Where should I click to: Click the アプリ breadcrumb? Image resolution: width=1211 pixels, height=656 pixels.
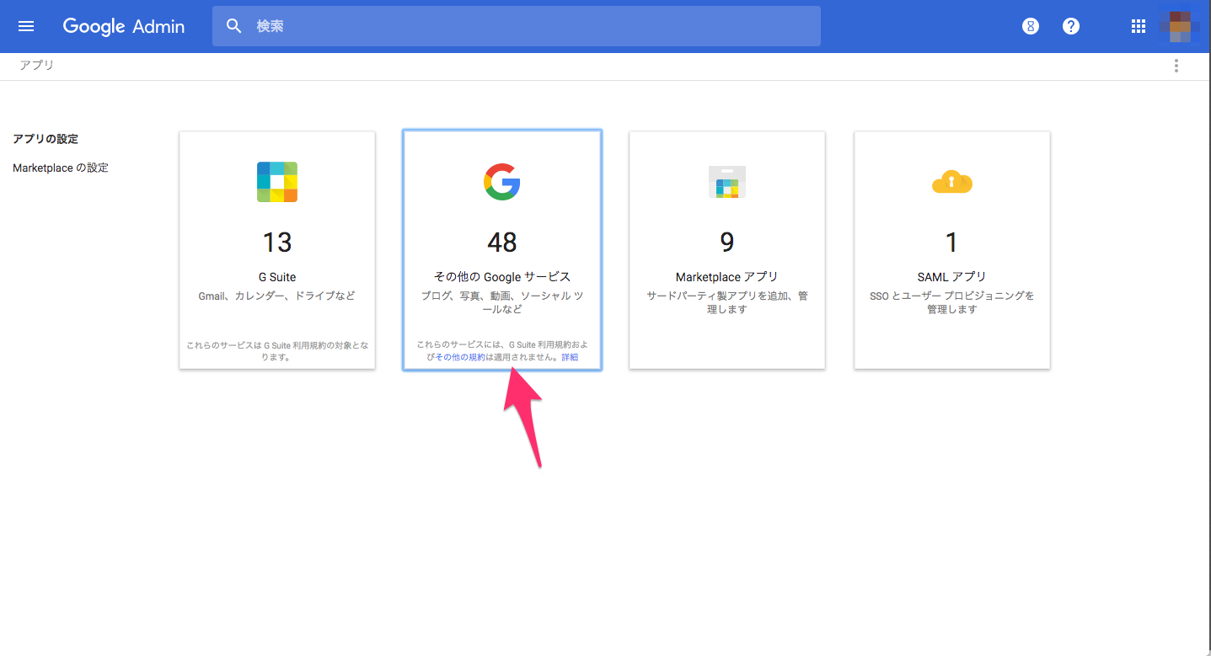pyautogui.click(x=36, y=65)
